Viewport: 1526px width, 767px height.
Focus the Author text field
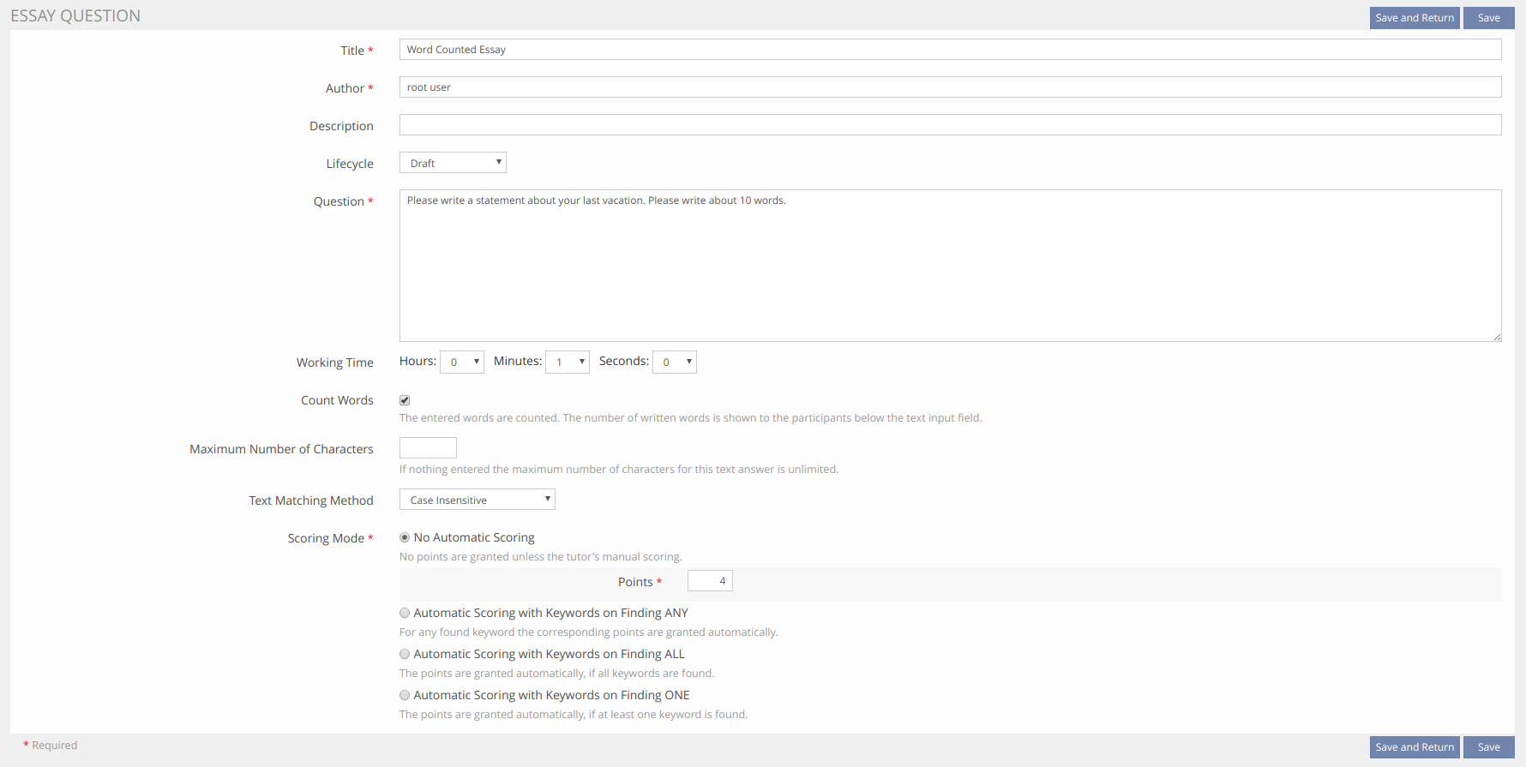950,87
